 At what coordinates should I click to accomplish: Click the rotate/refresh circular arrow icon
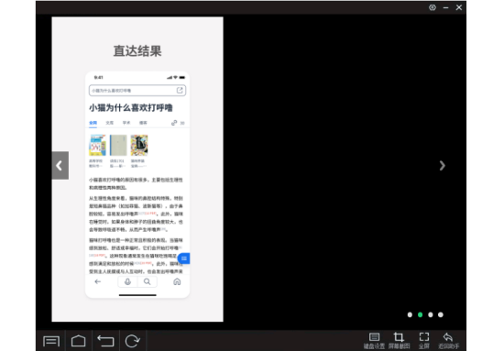coord(133,341)
